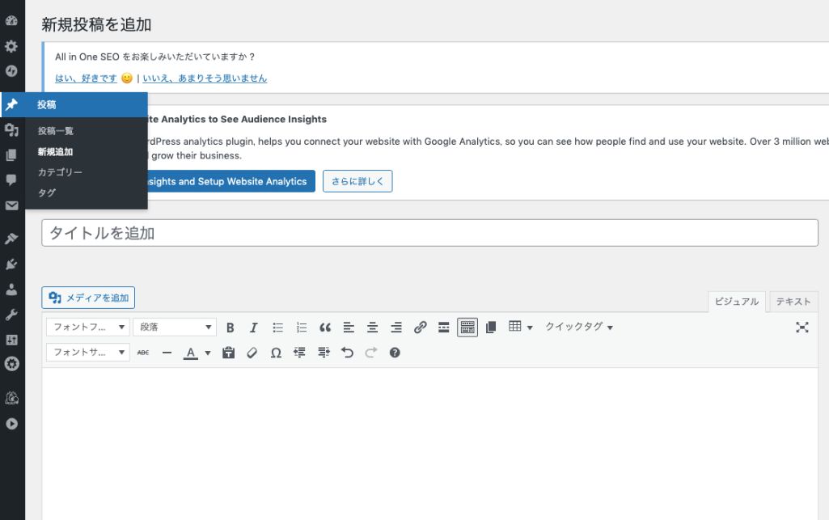Viewport: 829px width, 520px height.
Task: Toggle the toolbar toggle (kitchen sink) button
Action: [467, 328]
